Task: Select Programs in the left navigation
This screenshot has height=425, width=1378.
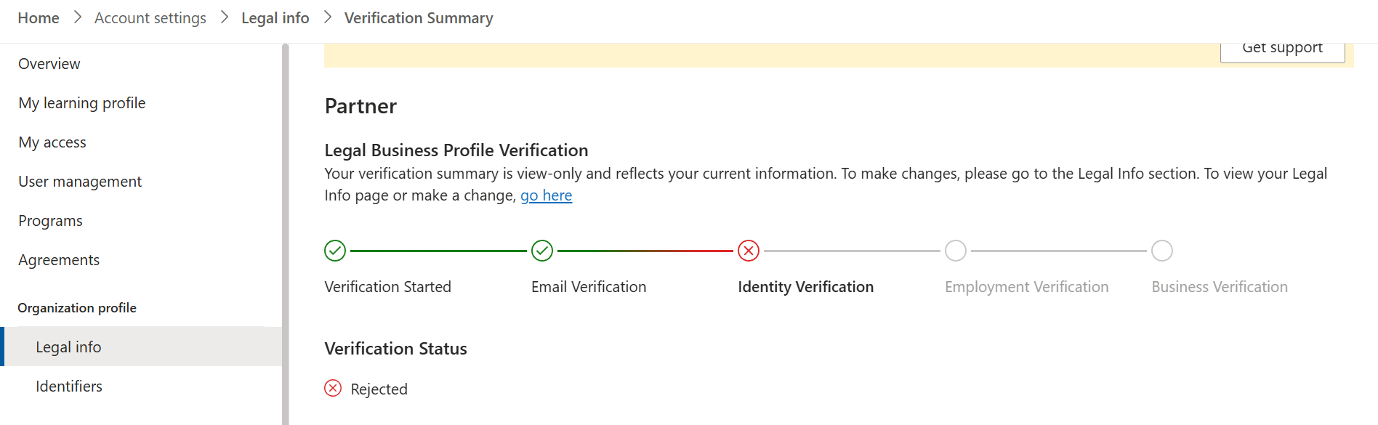Action: pyautogui.click(x=50, y=221)
